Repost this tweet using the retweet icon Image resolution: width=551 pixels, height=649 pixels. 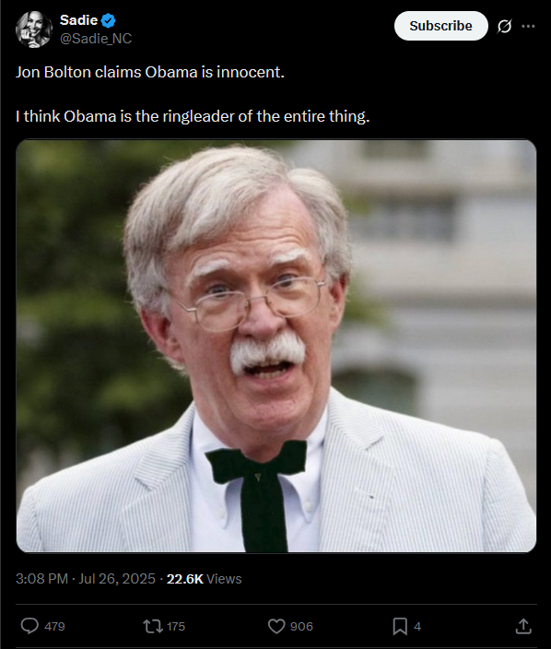[153, 626]
